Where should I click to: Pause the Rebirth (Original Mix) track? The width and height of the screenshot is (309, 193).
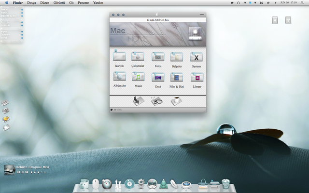point(22,172)
